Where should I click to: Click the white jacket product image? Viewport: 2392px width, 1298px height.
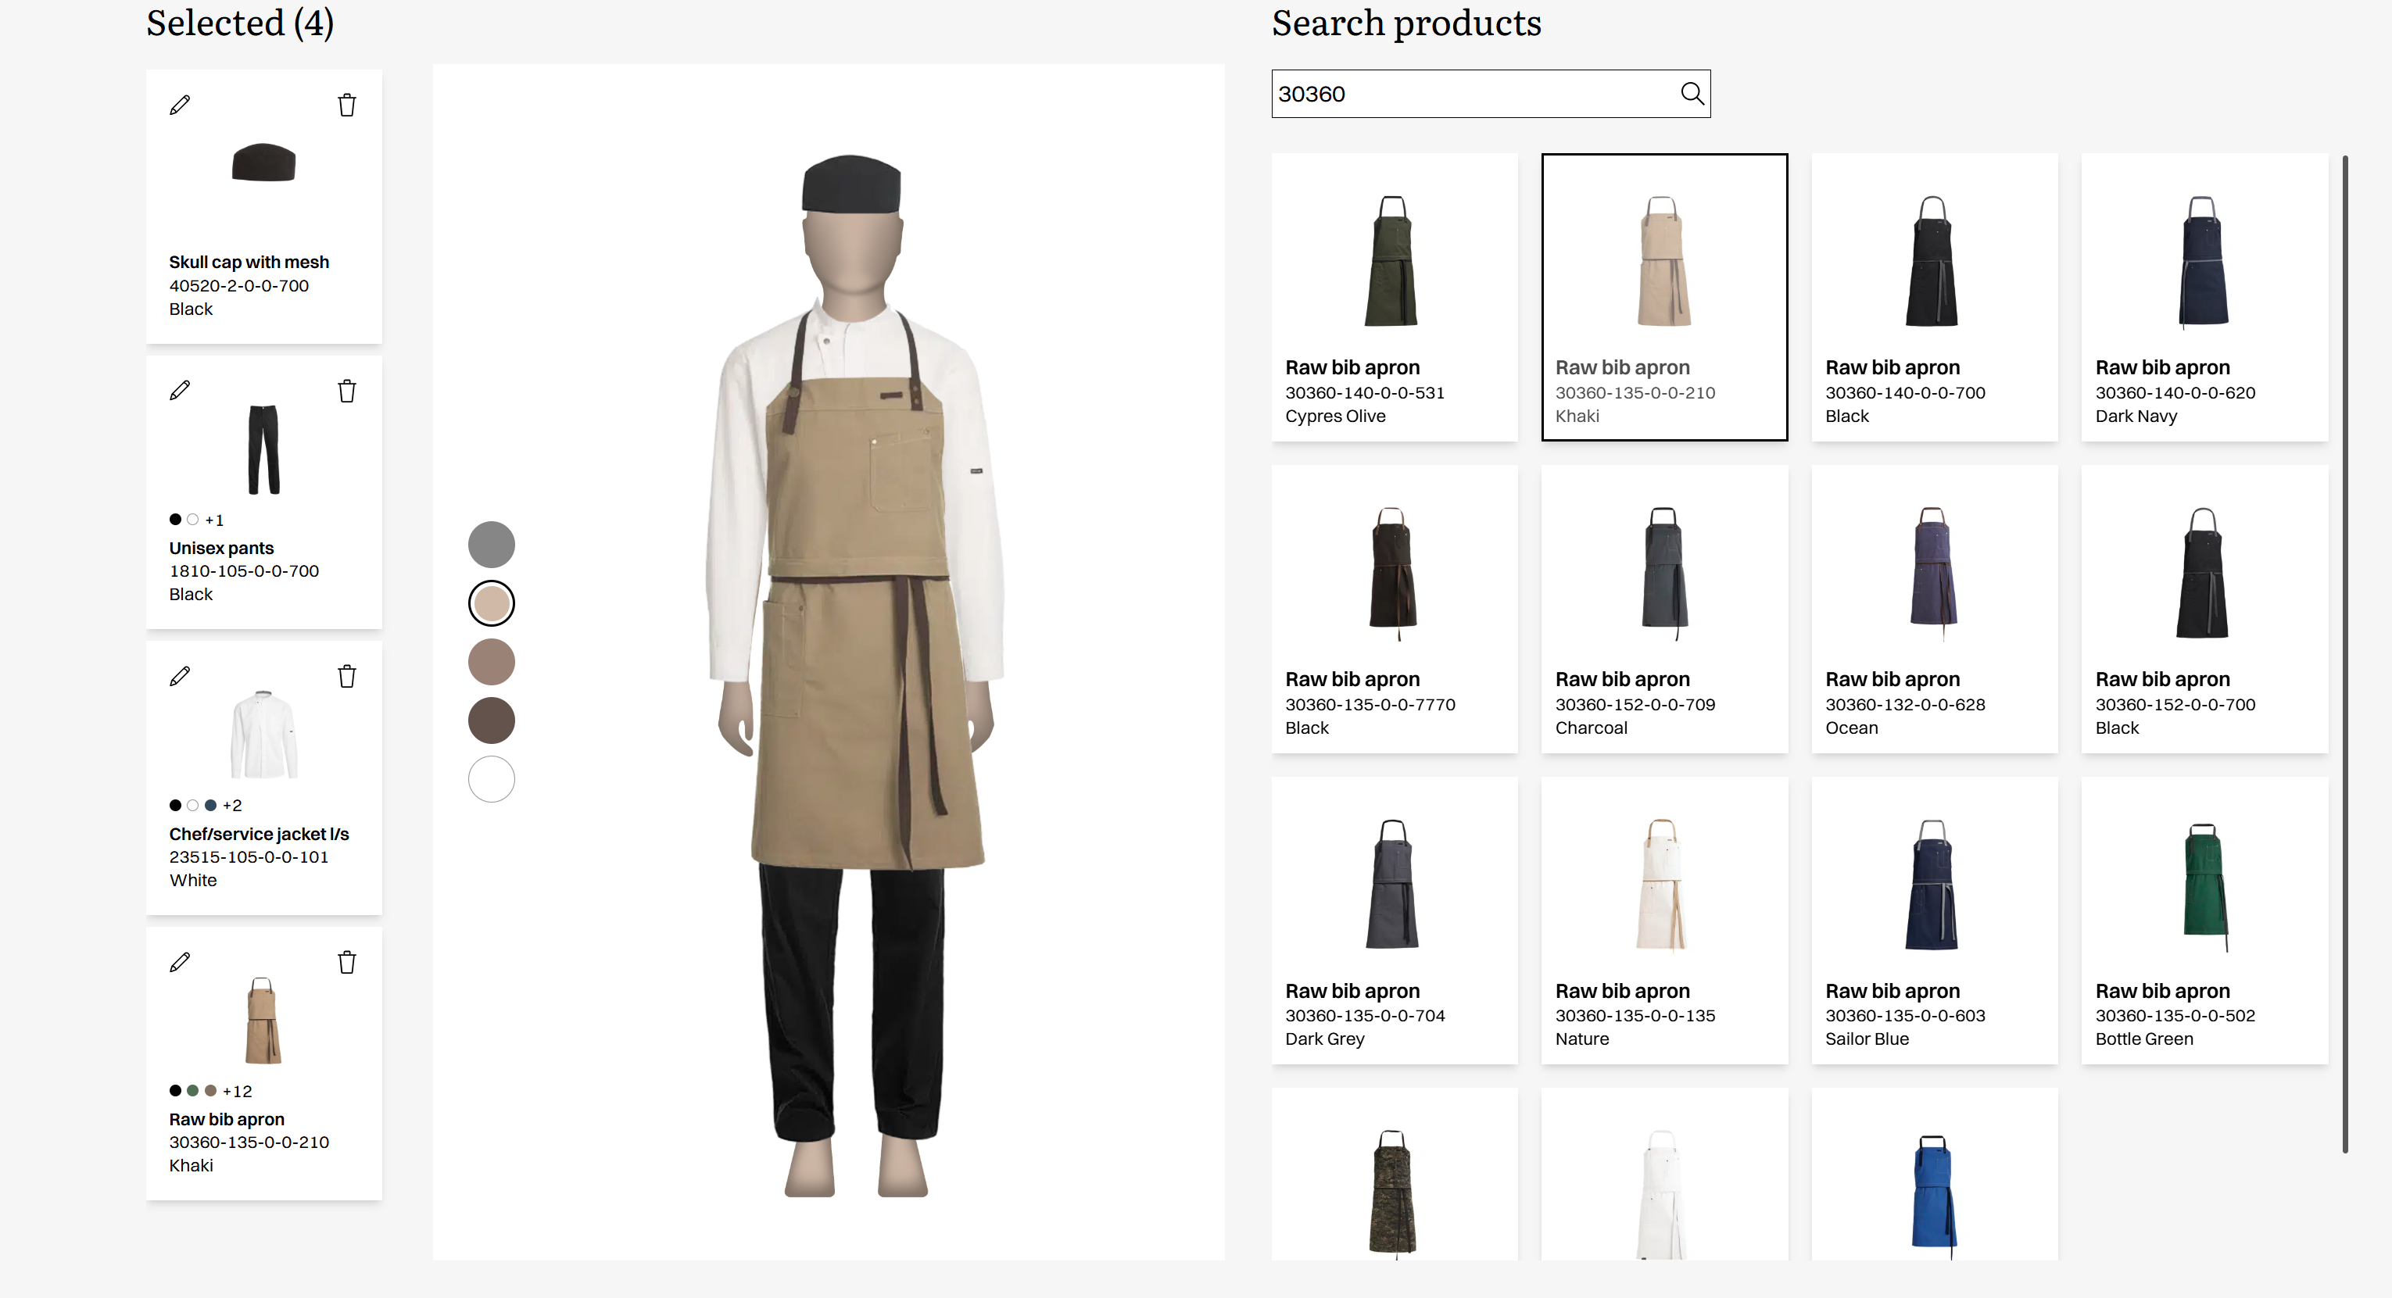coord(263,735)
